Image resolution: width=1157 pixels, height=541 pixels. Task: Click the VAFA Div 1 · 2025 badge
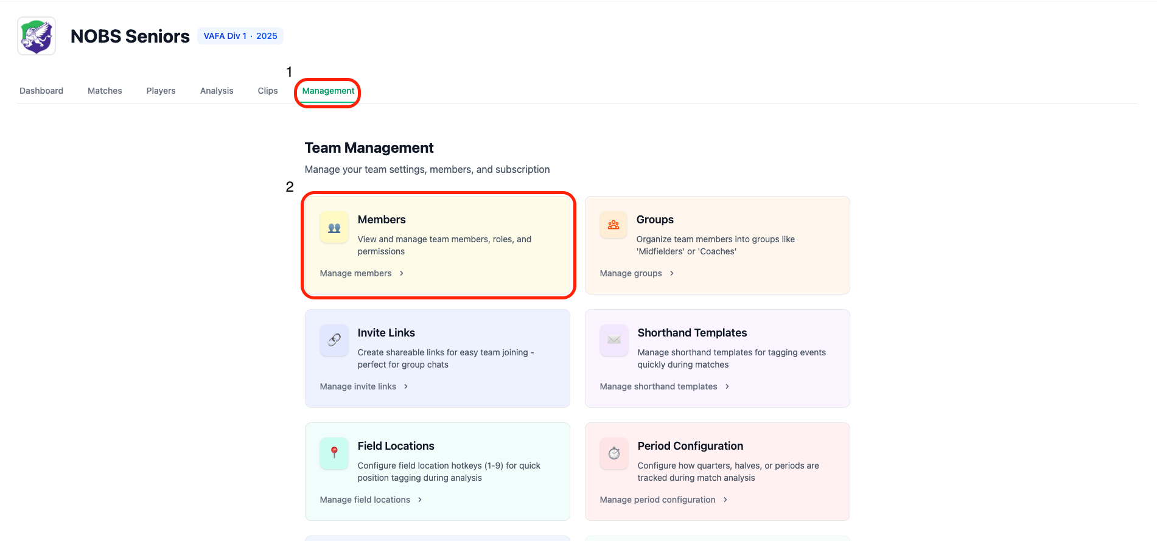click(240, 36)
